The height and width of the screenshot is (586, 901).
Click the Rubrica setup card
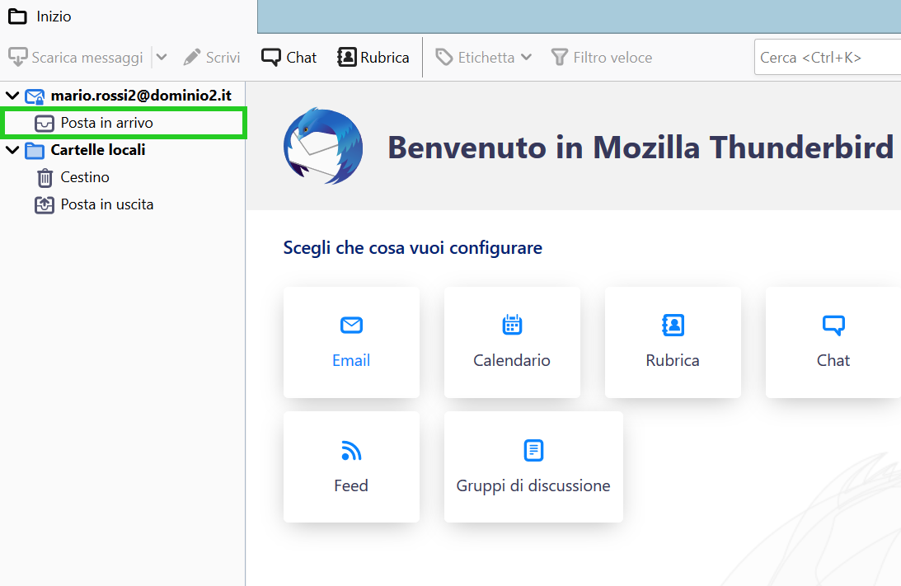(x=673, y=342)
